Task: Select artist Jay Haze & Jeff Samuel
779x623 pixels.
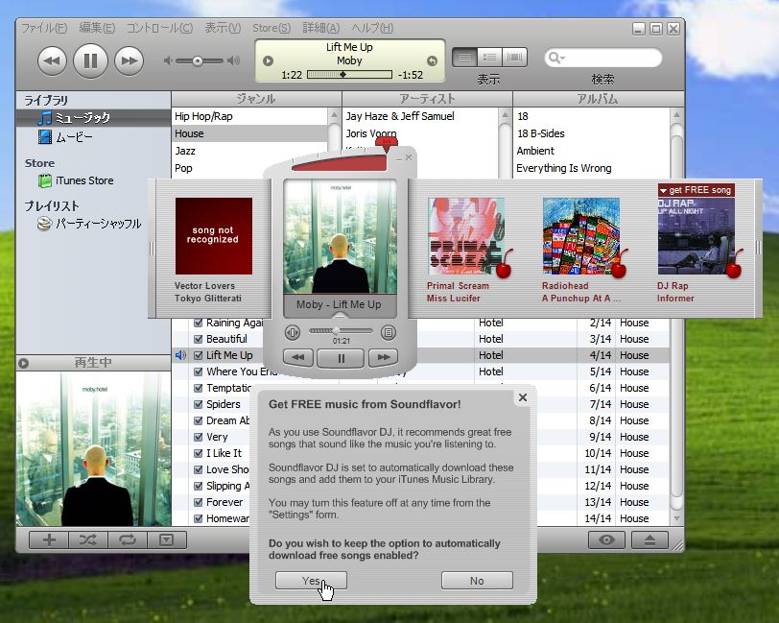Action: coord(420,116)
